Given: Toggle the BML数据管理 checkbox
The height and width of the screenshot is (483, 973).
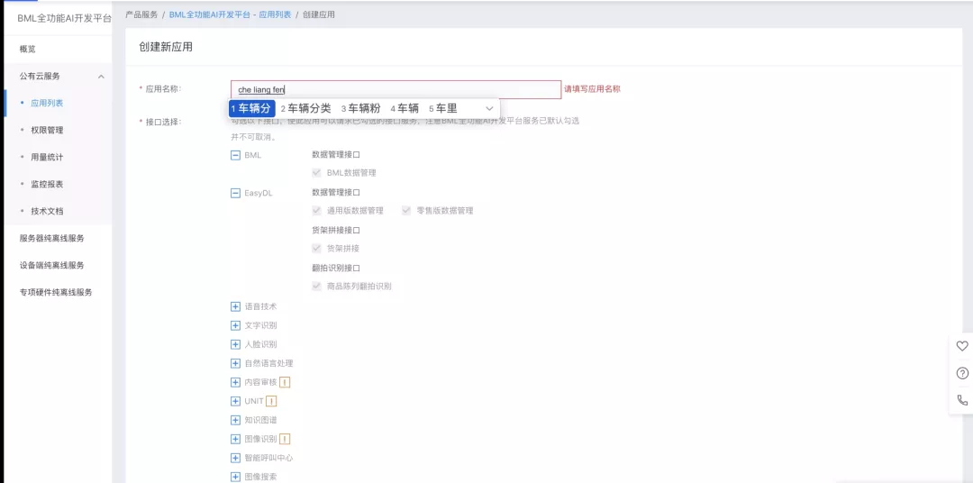Looking at the screenshot, I should coord(316,173).
